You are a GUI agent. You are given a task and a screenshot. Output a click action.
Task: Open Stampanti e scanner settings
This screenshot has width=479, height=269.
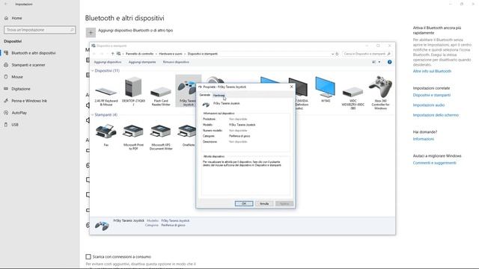point(28,65)
